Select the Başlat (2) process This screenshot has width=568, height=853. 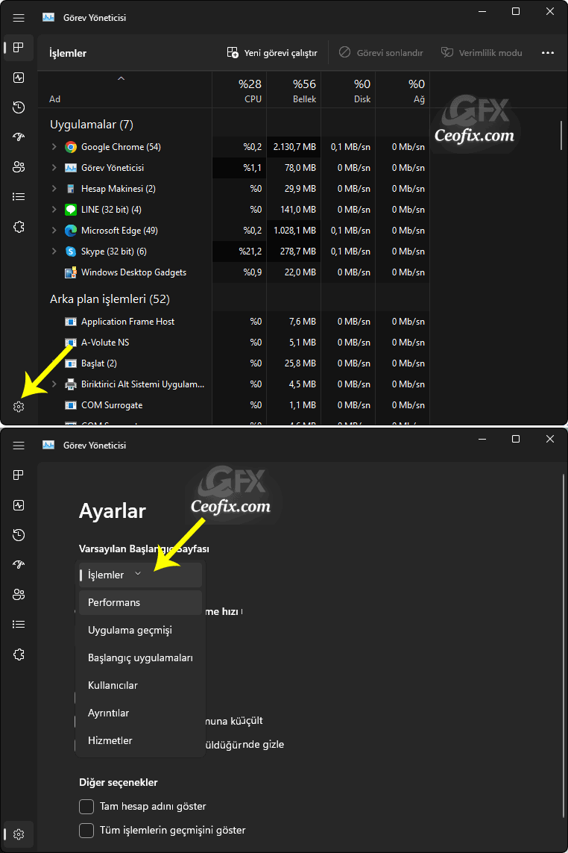234,363
